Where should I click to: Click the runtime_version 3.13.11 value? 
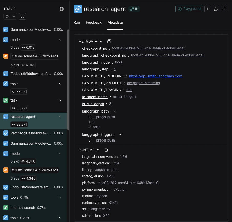click(113, 203)
